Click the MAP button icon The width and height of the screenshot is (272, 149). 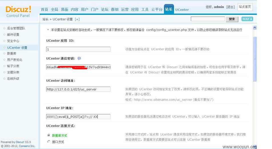247,19
